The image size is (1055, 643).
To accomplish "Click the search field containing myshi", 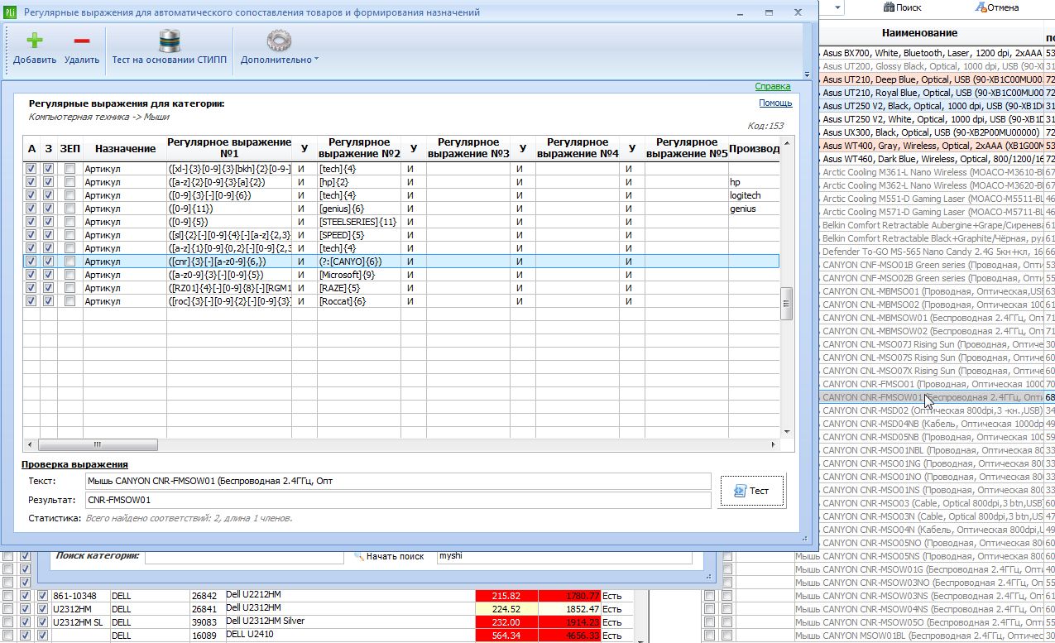I will [564, 556].
